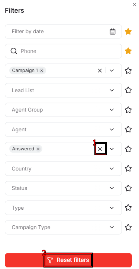Favorite the Agent Group filter

point(128,110)
